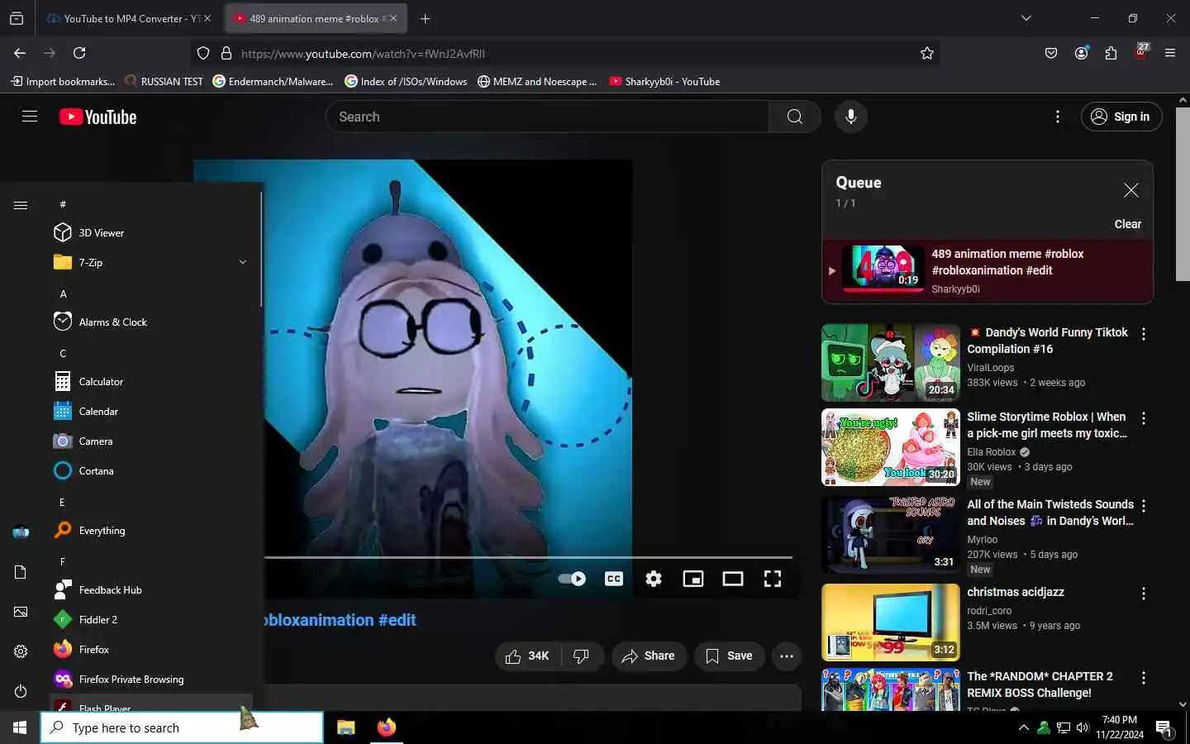Viewport: 1190px width, 744px height.
Task: Open options for Main Twisteds Sounds video
Action: pyautogui.click(x=1144, y=506)
